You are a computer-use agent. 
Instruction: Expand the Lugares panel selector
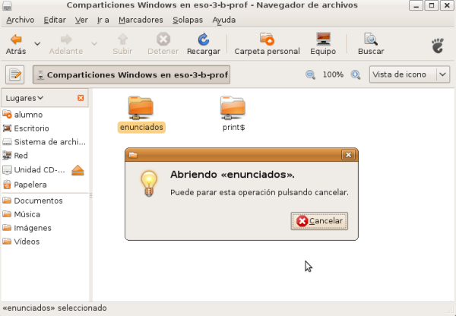pyautogui.click(x=24, y=98)
